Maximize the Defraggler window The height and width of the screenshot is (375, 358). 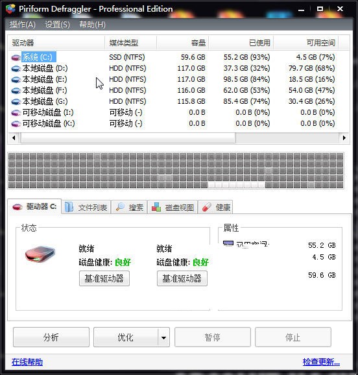pyautogui.click(x=320, y=9)
